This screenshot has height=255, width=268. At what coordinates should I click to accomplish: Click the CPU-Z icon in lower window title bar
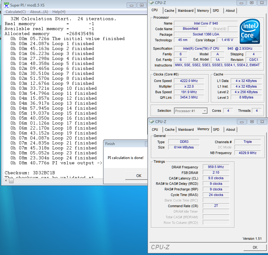pos(152,121)
